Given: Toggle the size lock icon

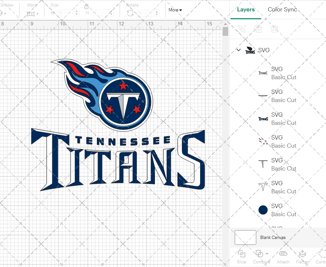Looking at the screenshot, I should (86, 6).
